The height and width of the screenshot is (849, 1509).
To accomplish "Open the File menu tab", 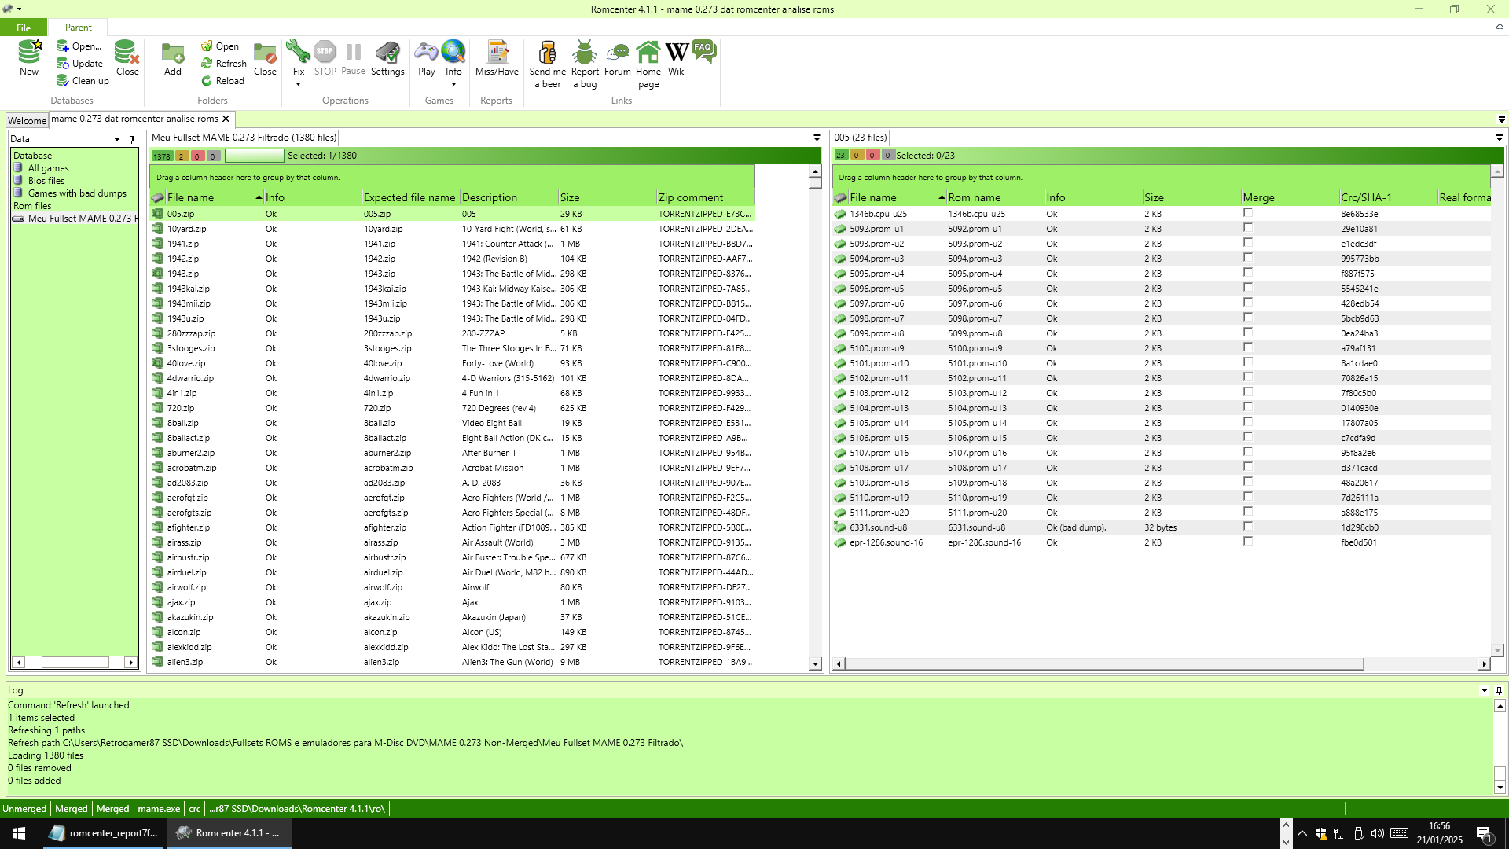I will [24, 28].
